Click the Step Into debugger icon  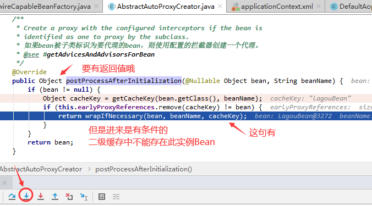pos(26,196)
